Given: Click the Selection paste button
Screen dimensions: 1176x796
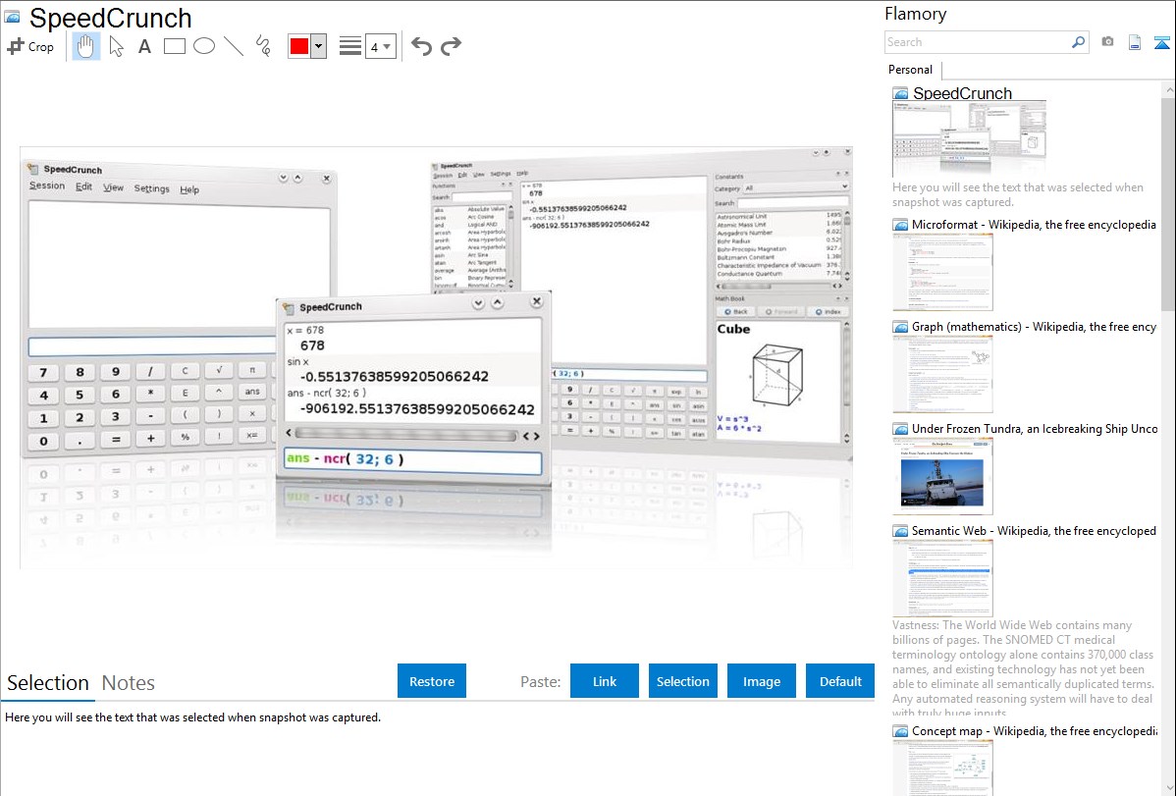Looking at the screenshot, I should coord(683,681).
